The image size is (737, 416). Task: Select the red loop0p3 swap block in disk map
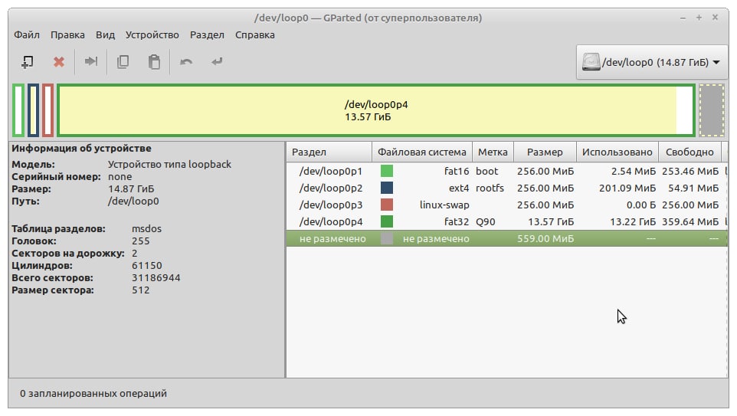[48, 110]
